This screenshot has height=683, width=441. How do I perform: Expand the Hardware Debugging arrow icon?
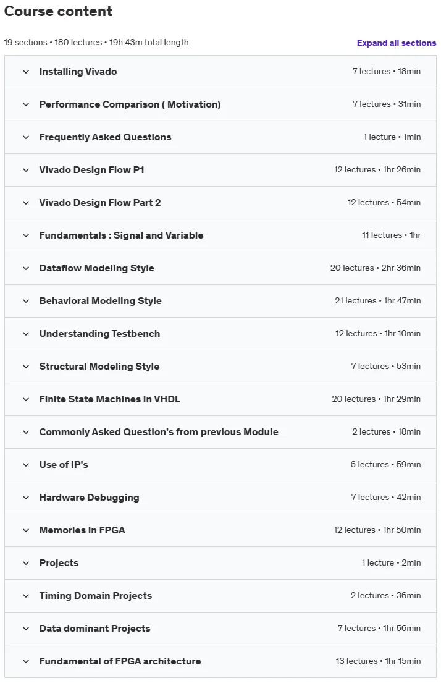click(x=26, y=498)
